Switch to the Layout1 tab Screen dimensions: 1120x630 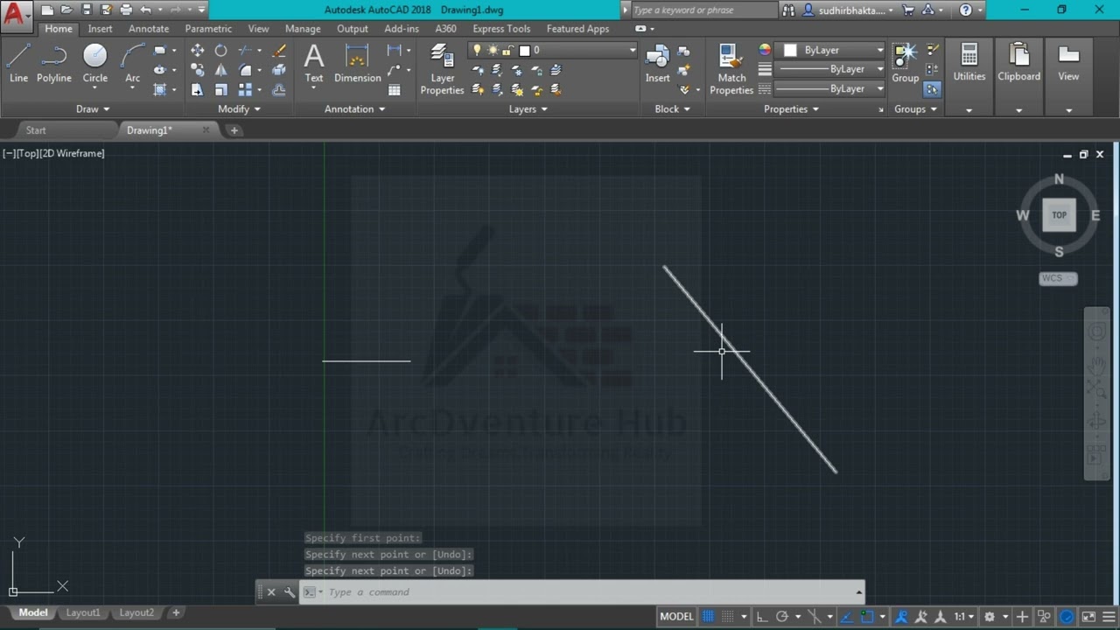pyautogui.click(x=83, y=613)
